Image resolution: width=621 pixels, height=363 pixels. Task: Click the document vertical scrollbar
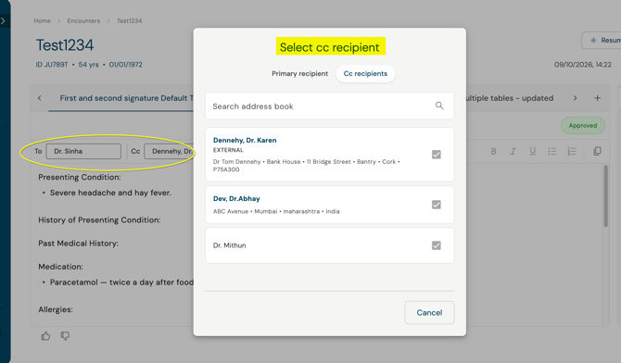(x=605, y=196)
